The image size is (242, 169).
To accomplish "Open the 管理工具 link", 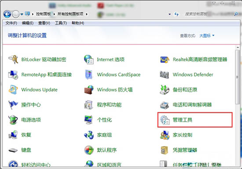I will tap(183, 120).
